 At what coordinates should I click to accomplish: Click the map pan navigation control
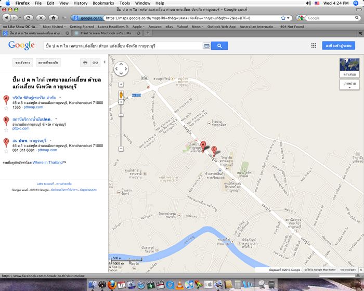point(121,69)
